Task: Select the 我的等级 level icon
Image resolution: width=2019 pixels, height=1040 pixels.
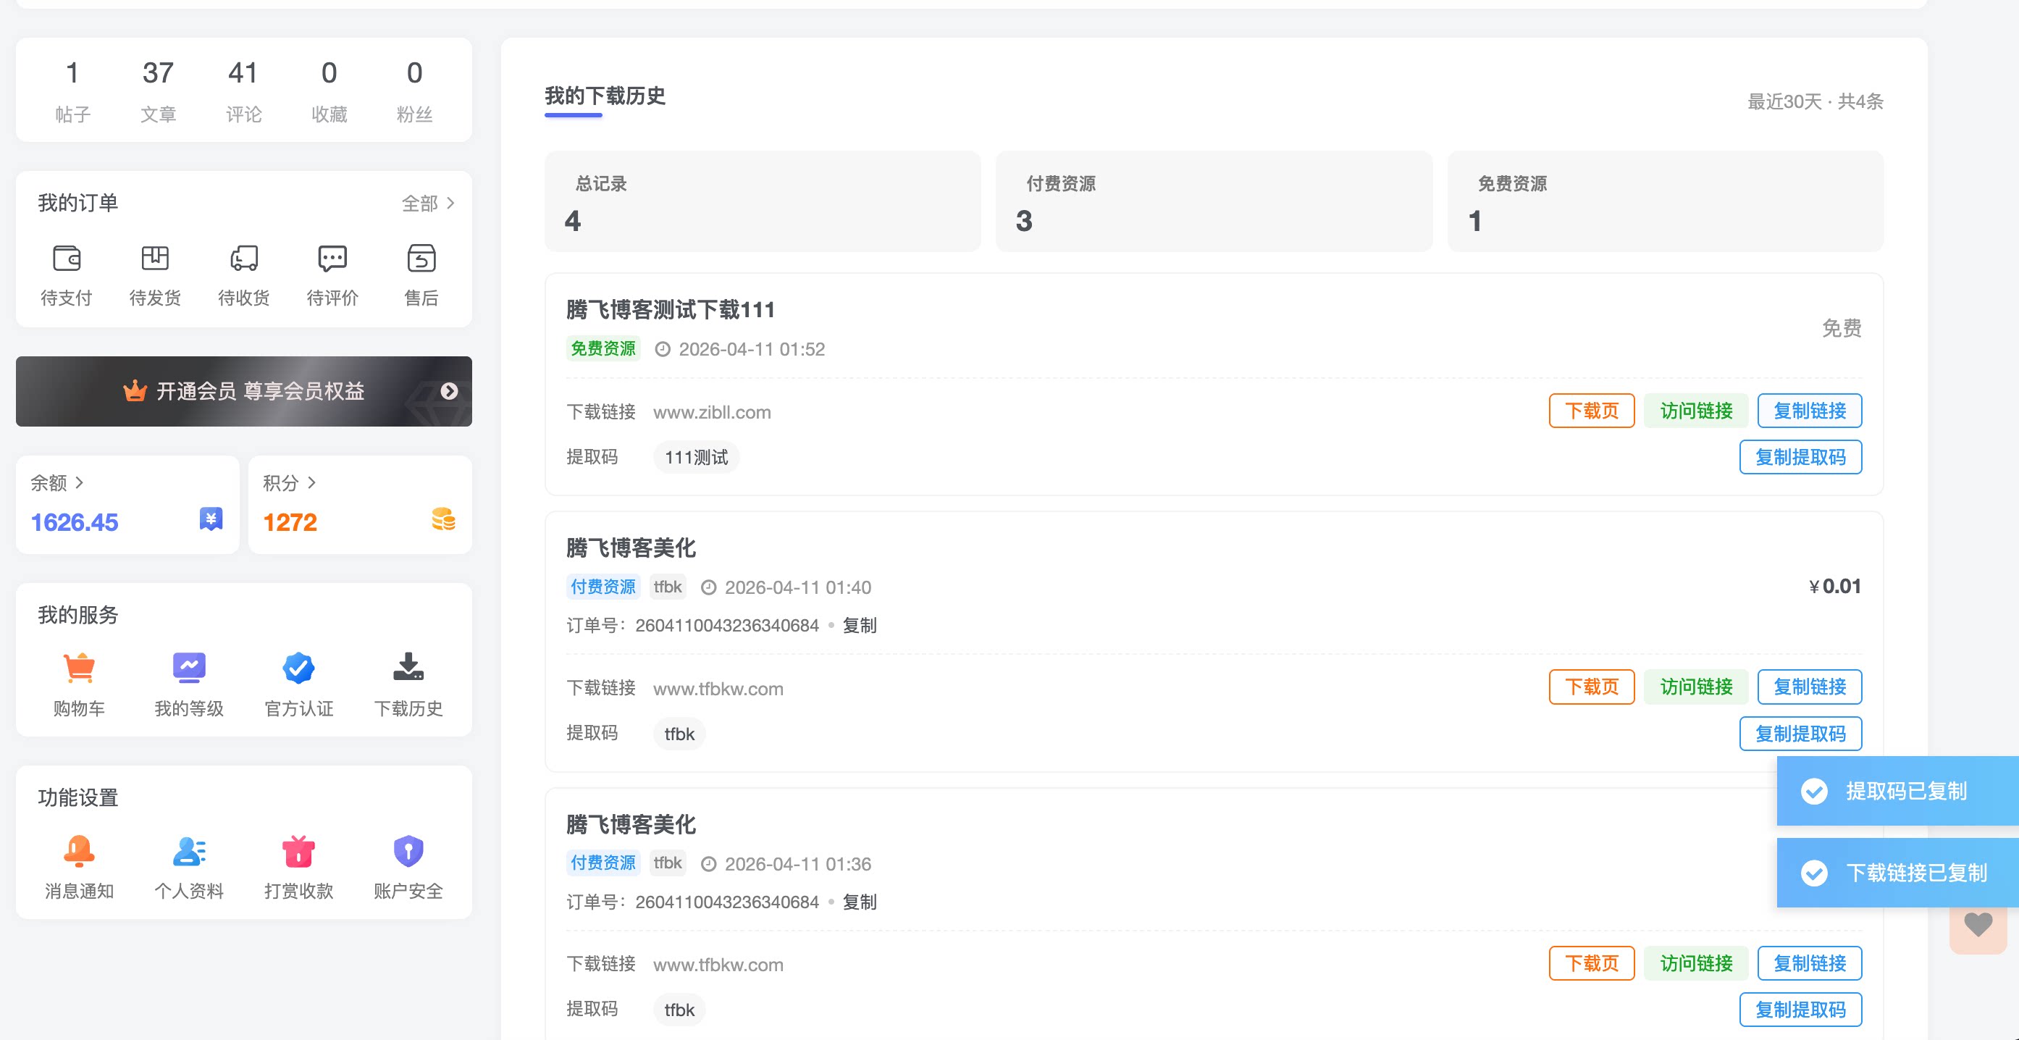Action: coord(189,670)
